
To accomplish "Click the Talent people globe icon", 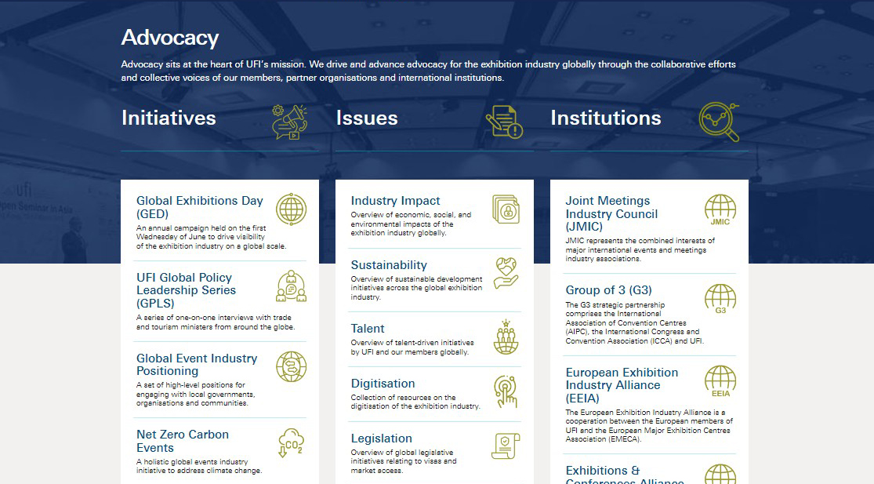I will coord(506,337).
